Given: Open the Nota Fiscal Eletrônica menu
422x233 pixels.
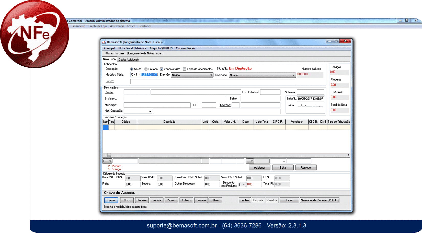Looking at the screenshot, I should click(132, 48).
